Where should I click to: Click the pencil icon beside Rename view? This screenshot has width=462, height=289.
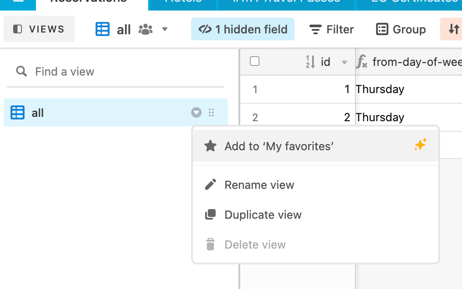click(x=210, y=184)
